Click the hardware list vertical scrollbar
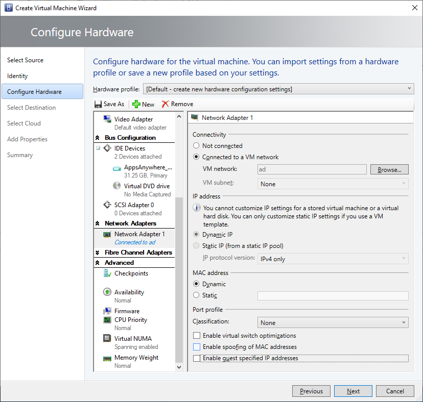The height and width of the screenshot is (402, 423). point(179,281)
